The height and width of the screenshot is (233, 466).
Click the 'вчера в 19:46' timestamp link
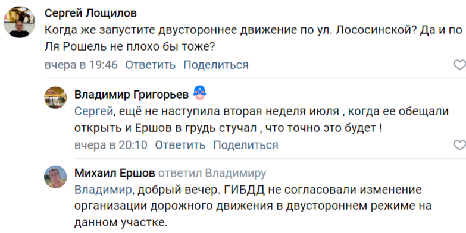[81, 65]
